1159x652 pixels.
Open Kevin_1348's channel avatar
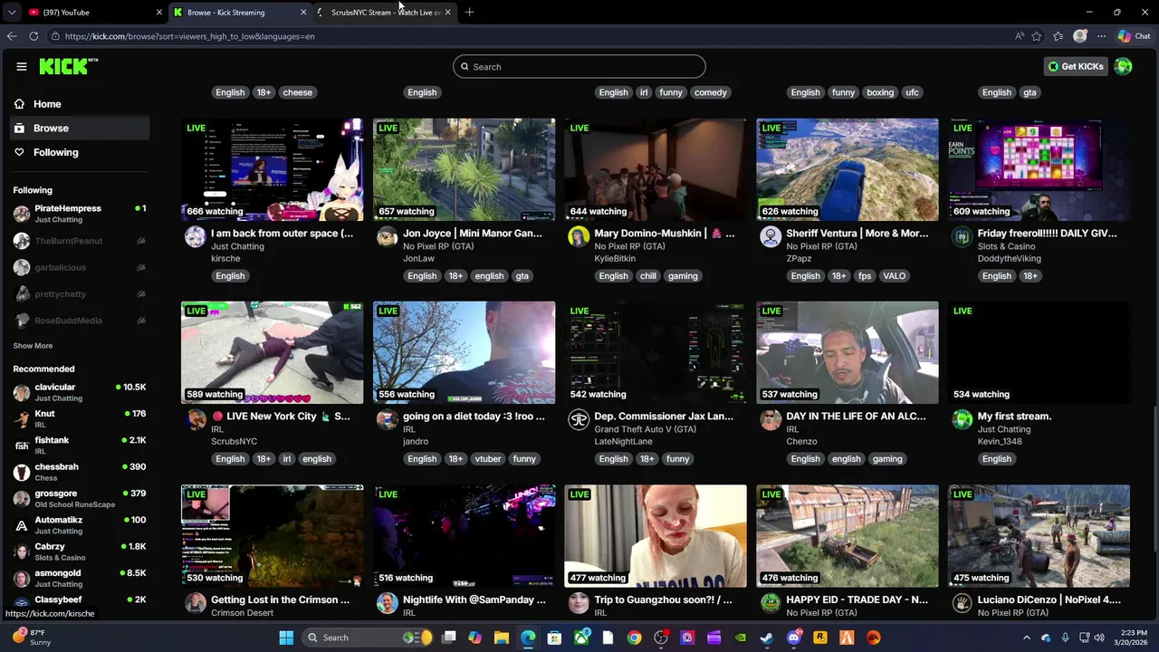click(x=963, y=420)
